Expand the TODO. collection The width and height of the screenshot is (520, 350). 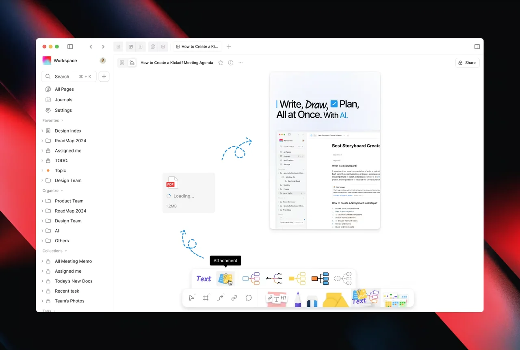click(42, 161)
